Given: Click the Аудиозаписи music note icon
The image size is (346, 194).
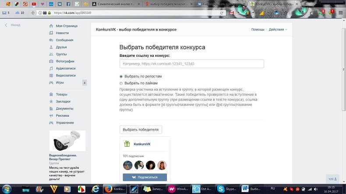Looking at the screenshot, I should pyautogui.click(x=51, y=68).
